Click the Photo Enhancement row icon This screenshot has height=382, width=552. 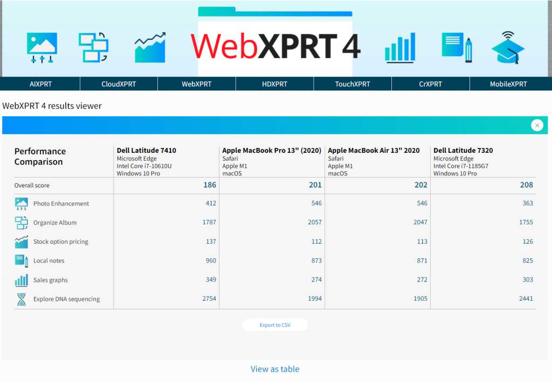[22, 204]
